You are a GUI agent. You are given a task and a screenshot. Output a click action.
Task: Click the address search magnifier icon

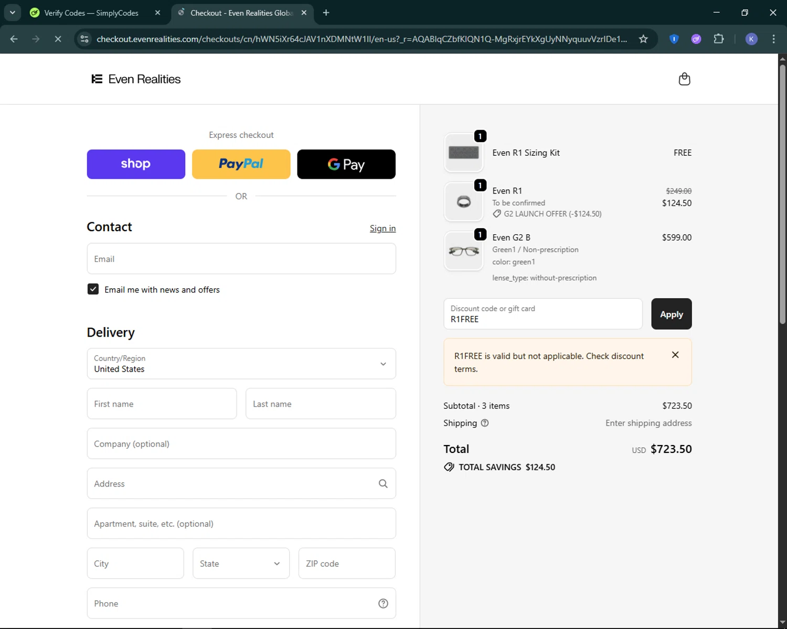(x=383, y=484)
